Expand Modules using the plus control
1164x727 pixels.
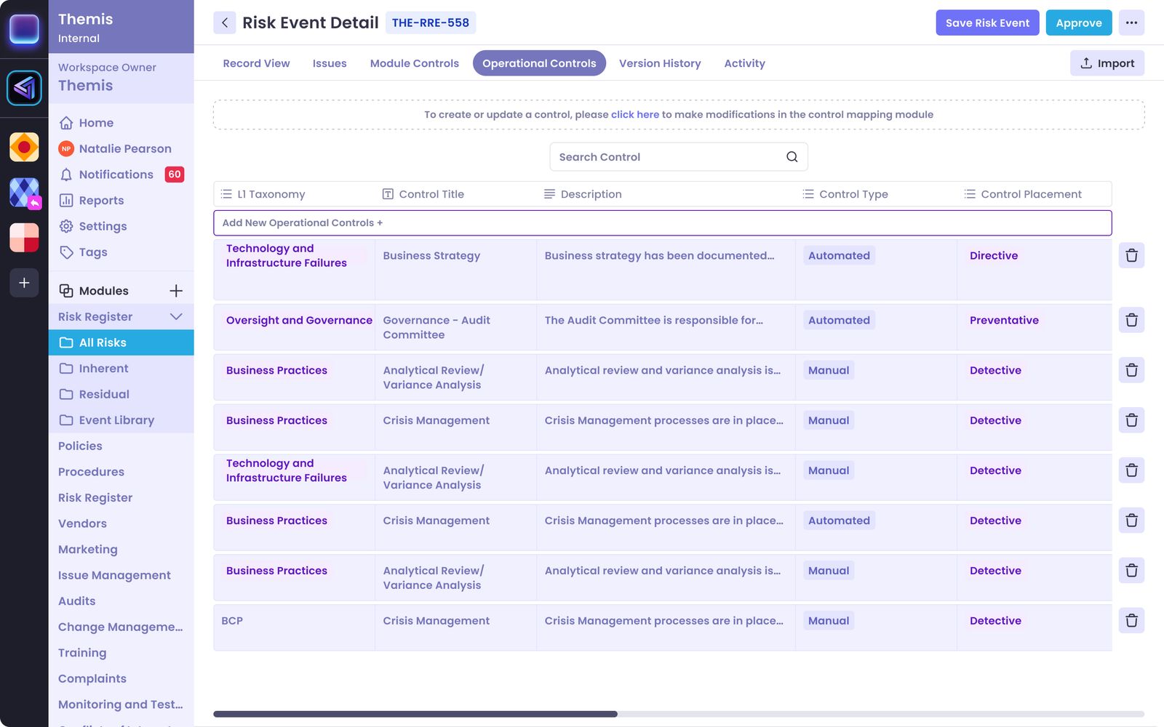[175, 290]
